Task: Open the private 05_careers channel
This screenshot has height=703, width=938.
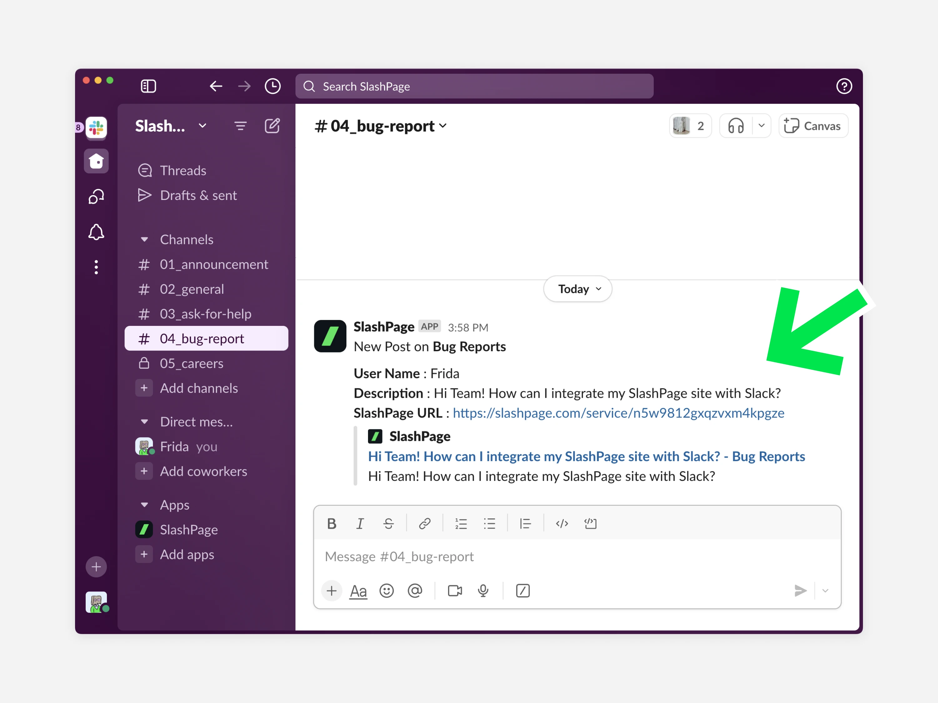Action: pos(206,364)
